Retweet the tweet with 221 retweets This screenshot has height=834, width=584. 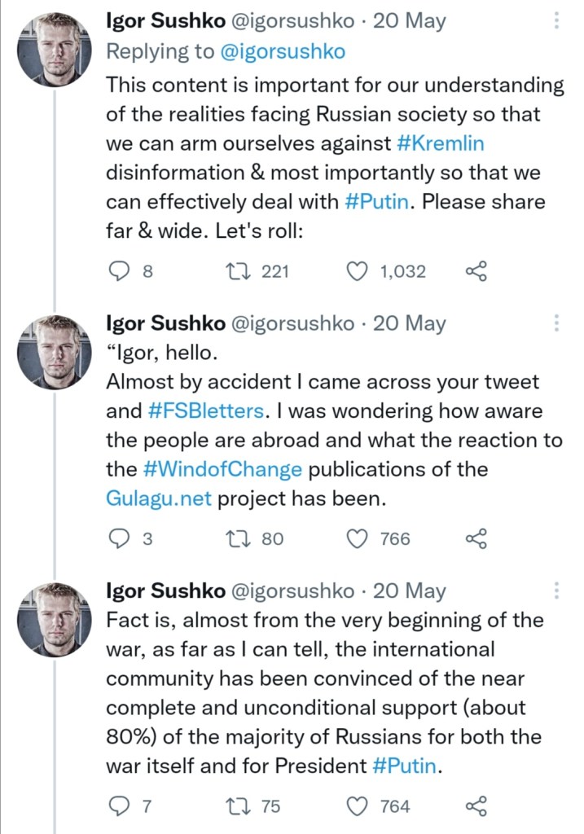click(x=243, y=271)
